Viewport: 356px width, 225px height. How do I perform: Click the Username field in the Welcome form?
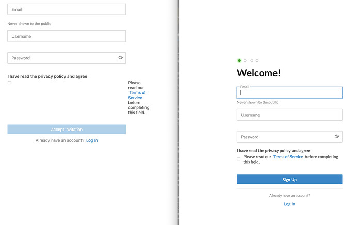coord(289,115)
